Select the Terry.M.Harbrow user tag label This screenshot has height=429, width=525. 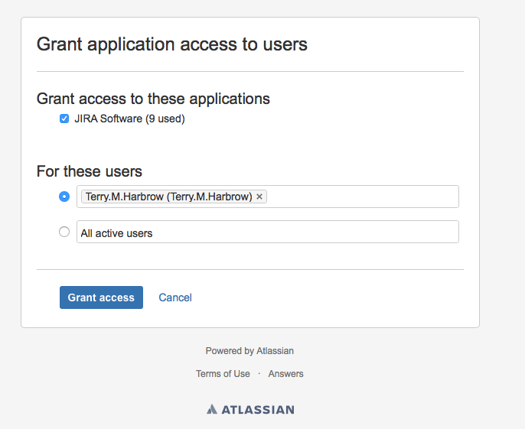(x=168, y=197)
